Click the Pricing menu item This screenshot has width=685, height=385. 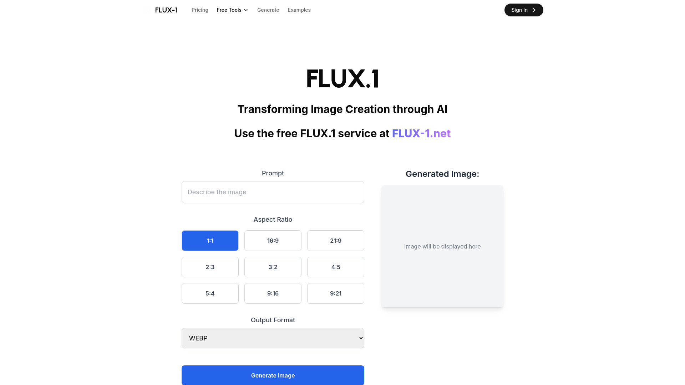click(200, 10)
